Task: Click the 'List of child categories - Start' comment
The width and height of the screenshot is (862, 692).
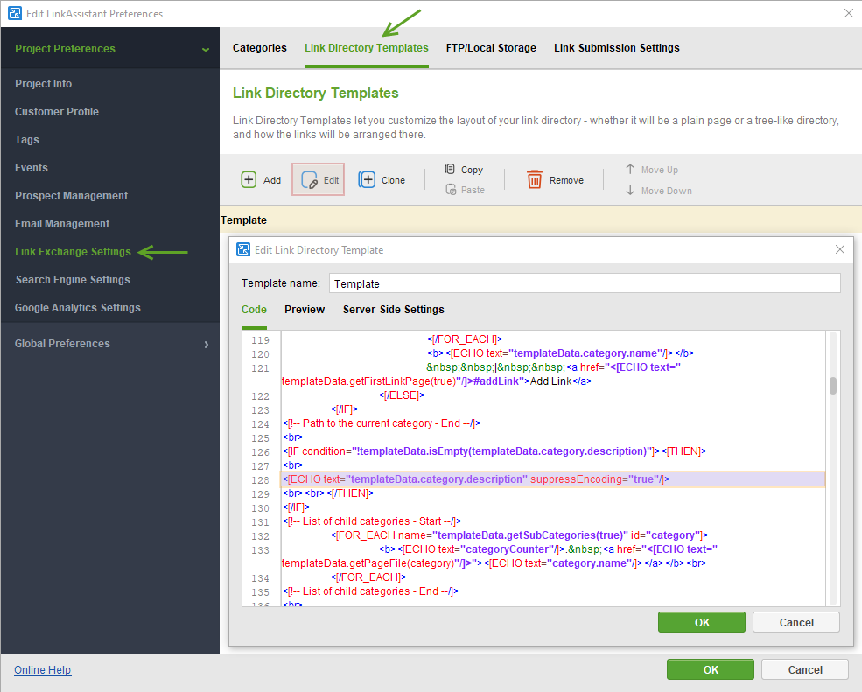Action: pos(372,521)
